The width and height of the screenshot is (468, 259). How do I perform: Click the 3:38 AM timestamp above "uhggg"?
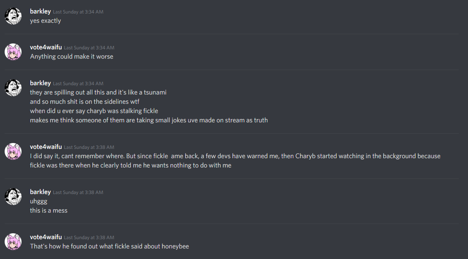(78, 192)
